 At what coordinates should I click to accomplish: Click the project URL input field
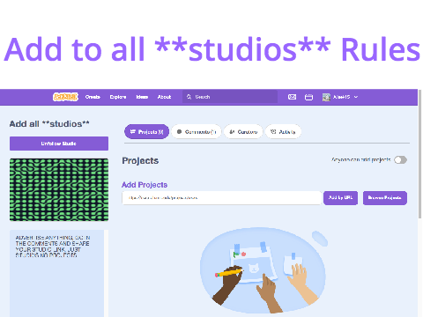[222, 198]
